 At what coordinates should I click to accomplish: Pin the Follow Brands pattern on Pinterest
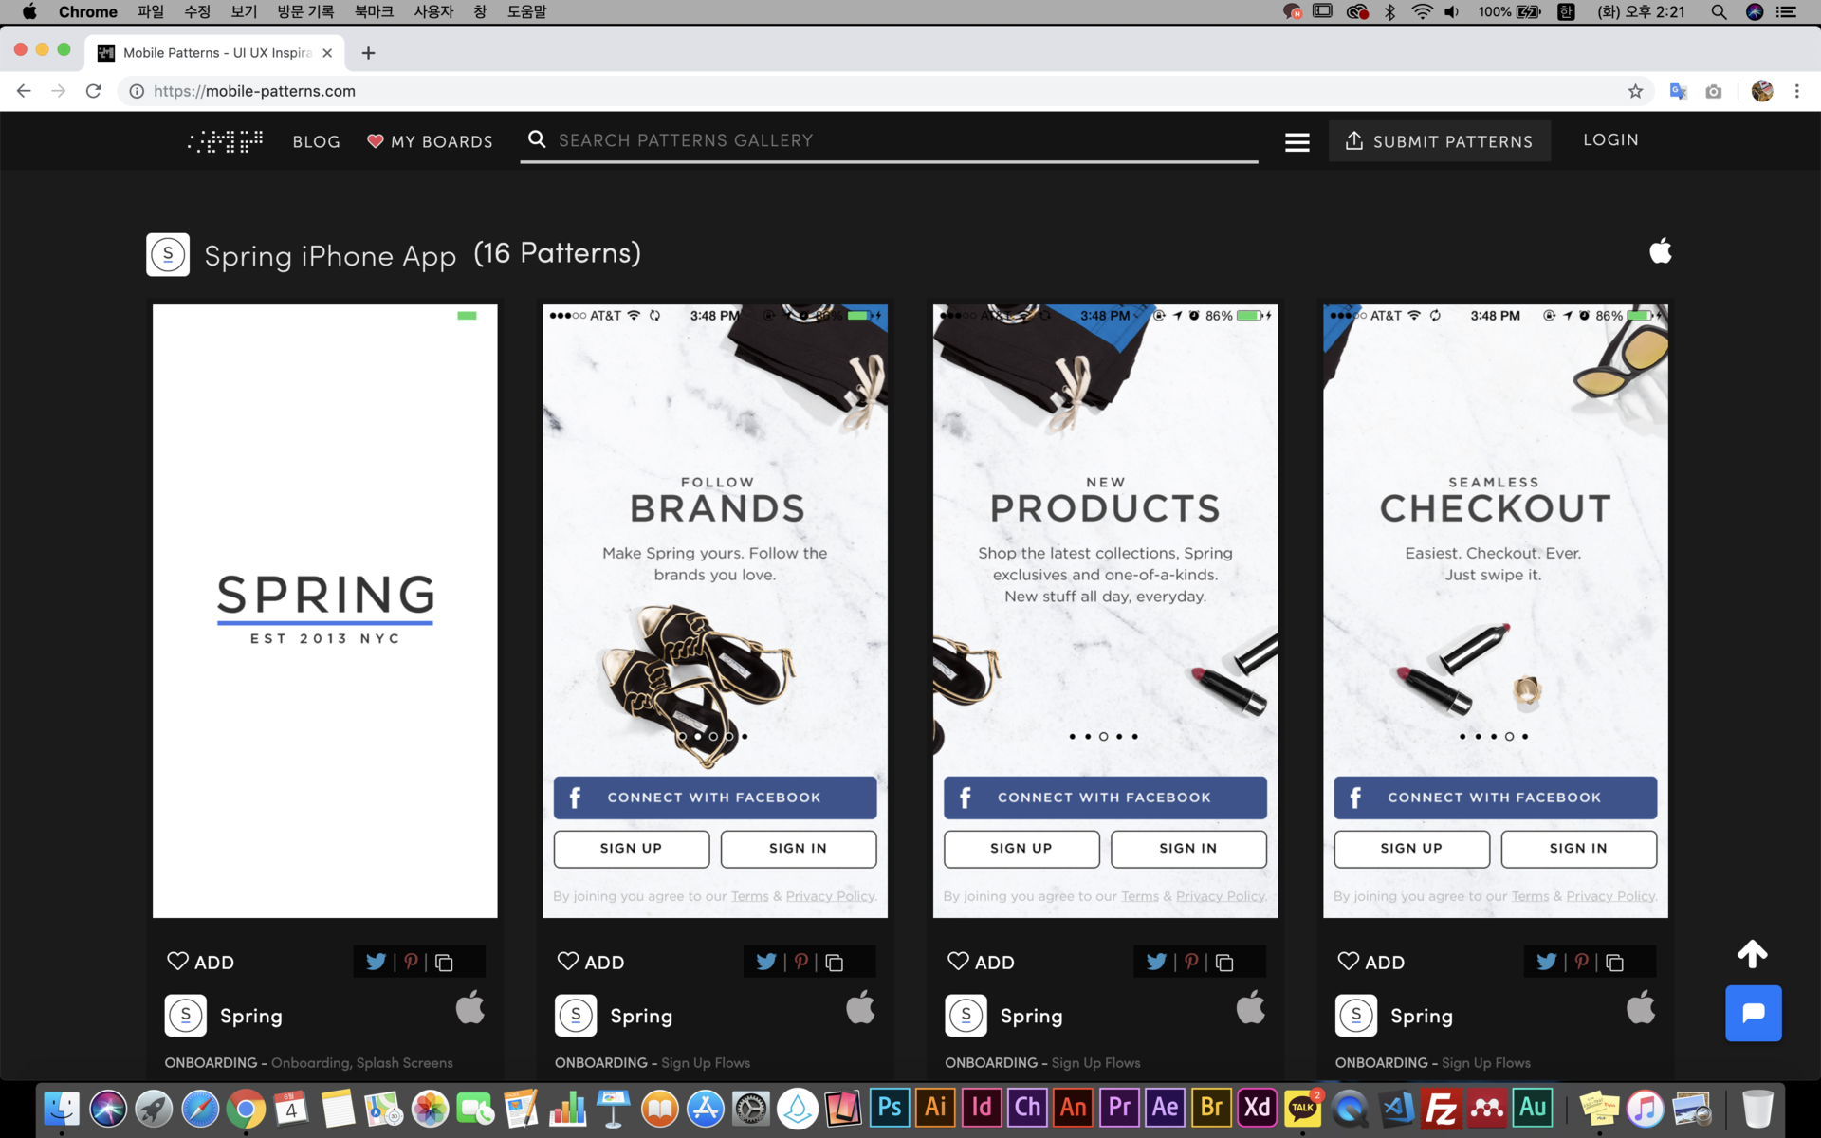(x=801, y=962)
